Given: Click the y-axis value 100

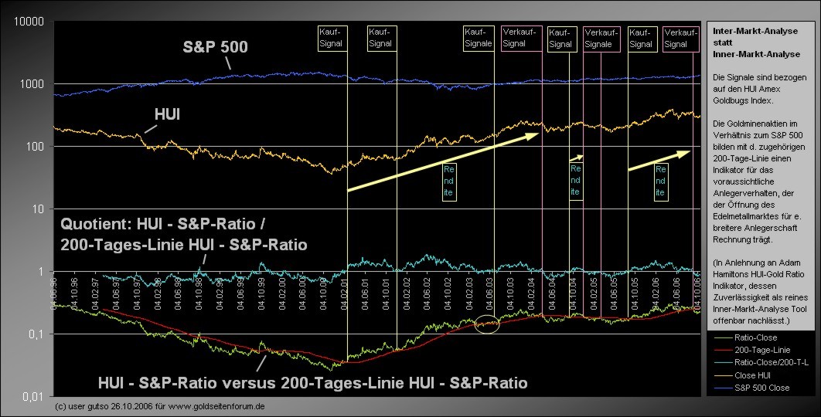Looking at the screenshot, I should click(35, 147).
